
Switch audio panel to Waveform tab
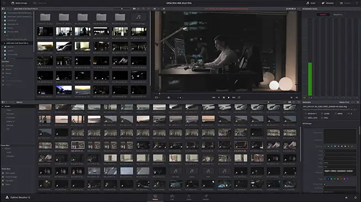tap(338, 14)
